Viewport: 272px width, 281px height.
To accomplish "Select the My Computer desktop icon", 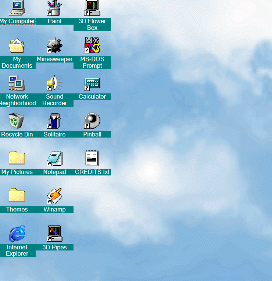I will (x=17, y=8).
